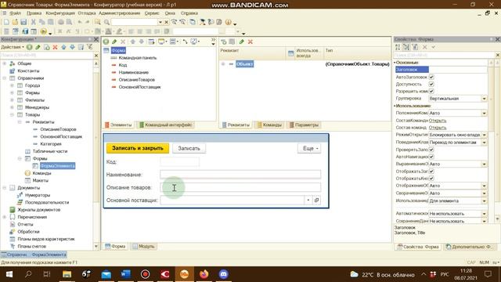
Task: Open the РежимОткрытияОкна dropdown
Action: [x=485, y=135]
